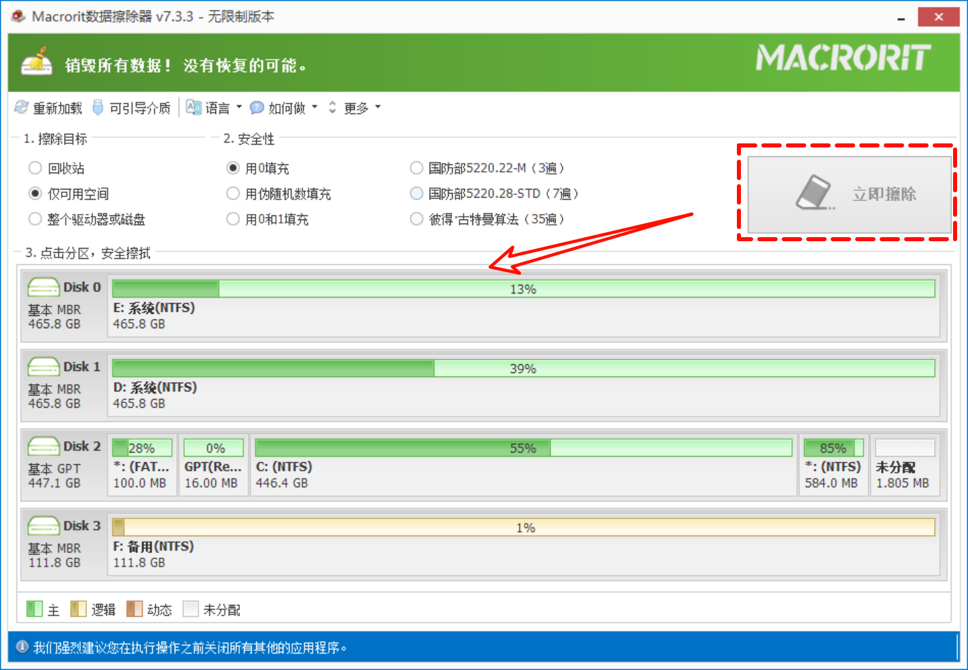Click the language (语言) icon
Screen dimensions: 968x670
click(194, 107)
